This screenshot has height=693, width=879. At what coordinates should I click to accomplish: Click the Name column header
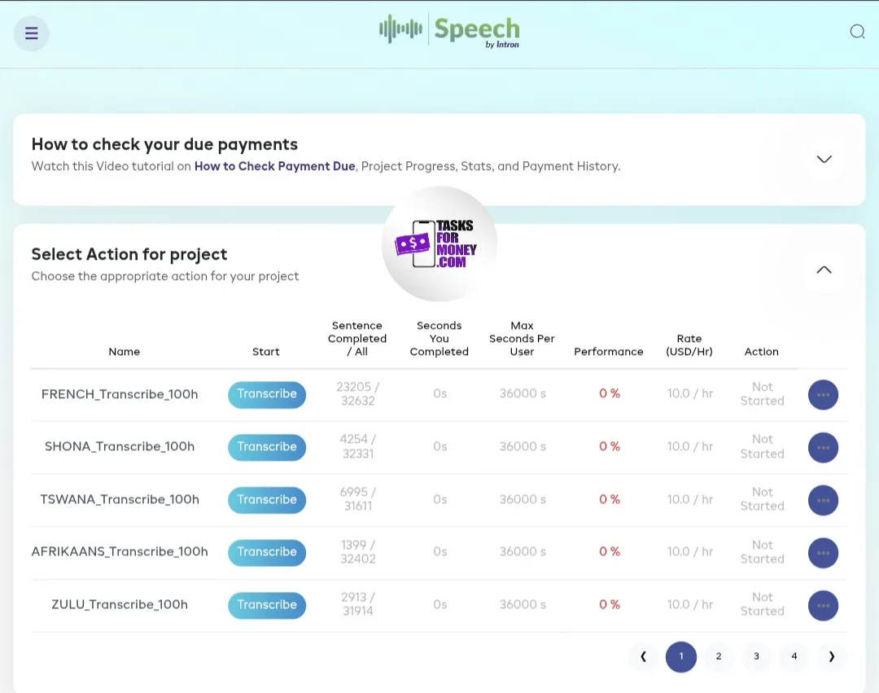125,352
